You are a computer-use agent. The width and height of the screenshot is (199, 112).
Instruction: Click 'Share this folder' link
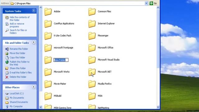click(x=18, y=68)
